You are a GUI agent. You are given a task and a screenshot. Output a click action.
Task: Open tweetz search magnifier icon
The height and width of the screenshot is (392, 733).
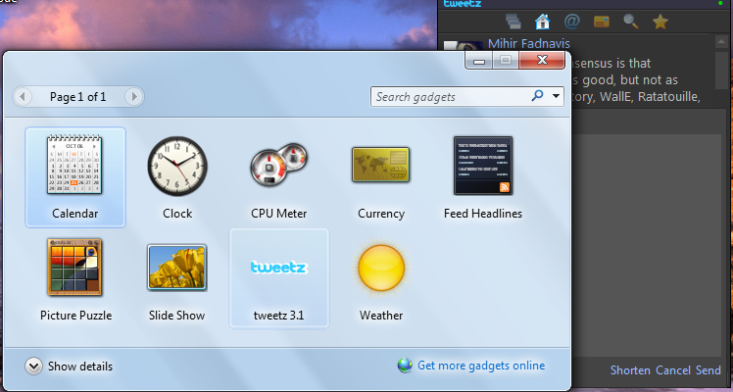pyautogui.click(x=631, y=22)
